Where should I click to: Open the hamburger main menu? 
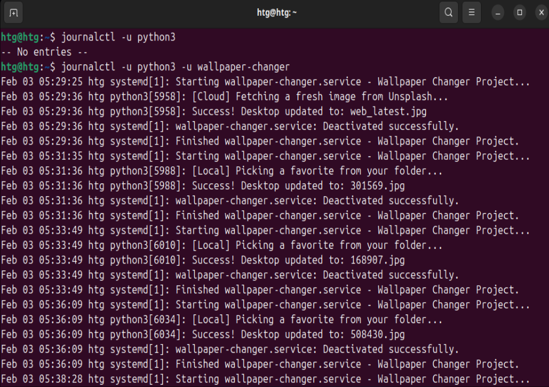click(471, 12)
